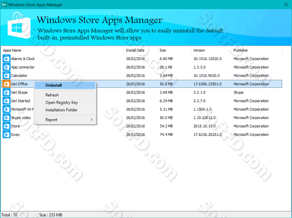The image size is (292, 218).
Task: Click the Calculator app icon
Action: pyautogui.click(x=6, y=75)
